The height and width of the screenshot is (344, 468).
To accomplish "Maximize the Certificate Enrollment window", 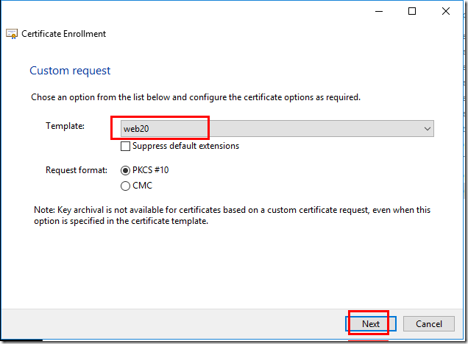I will pos(412,11).
